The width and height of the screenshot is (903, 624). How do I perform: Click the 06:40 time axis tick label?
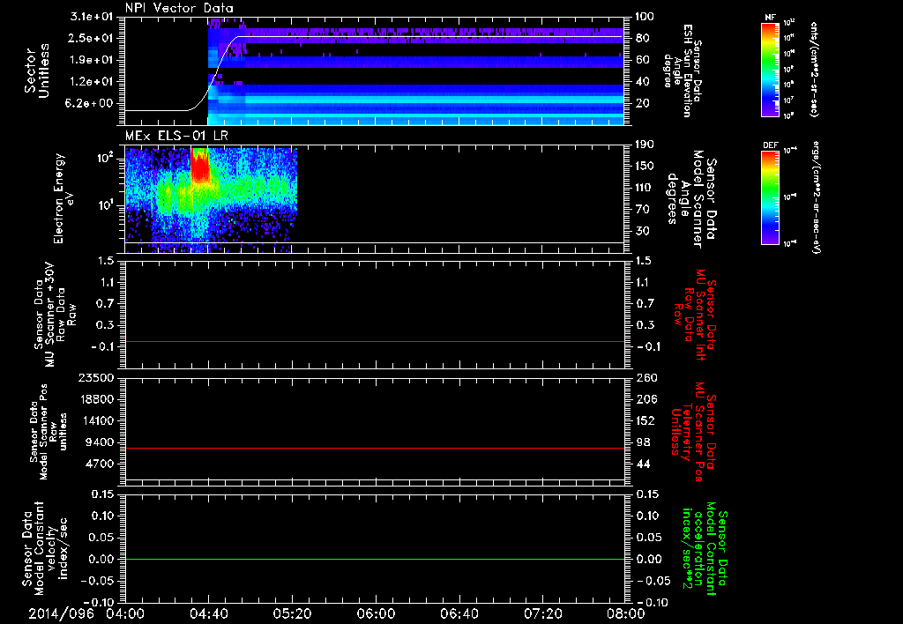459,614
